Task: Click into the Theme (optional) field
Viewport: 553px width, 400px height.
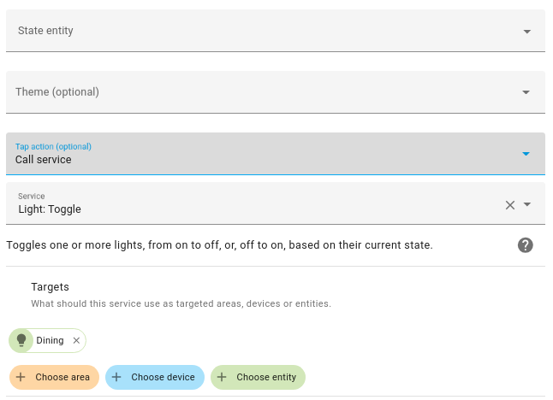Action: click(257, 92)
